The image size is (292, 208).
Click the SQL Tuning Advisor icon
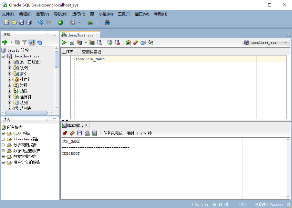coord(99,43)
